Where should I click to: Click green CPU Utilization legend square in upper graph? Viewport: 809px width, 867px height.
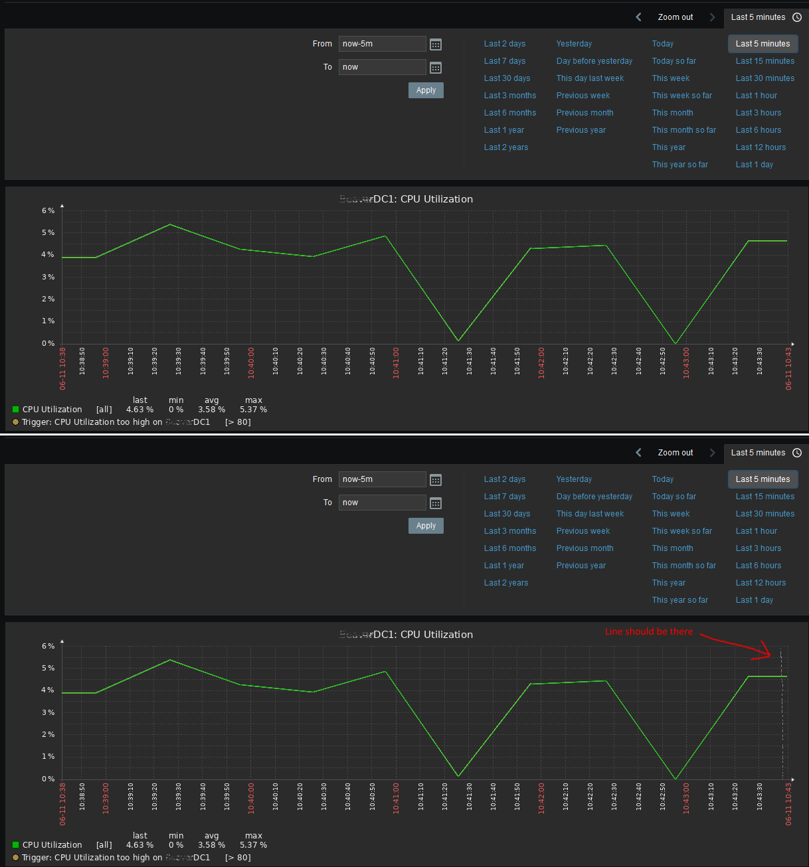click(x=15, y=410)
